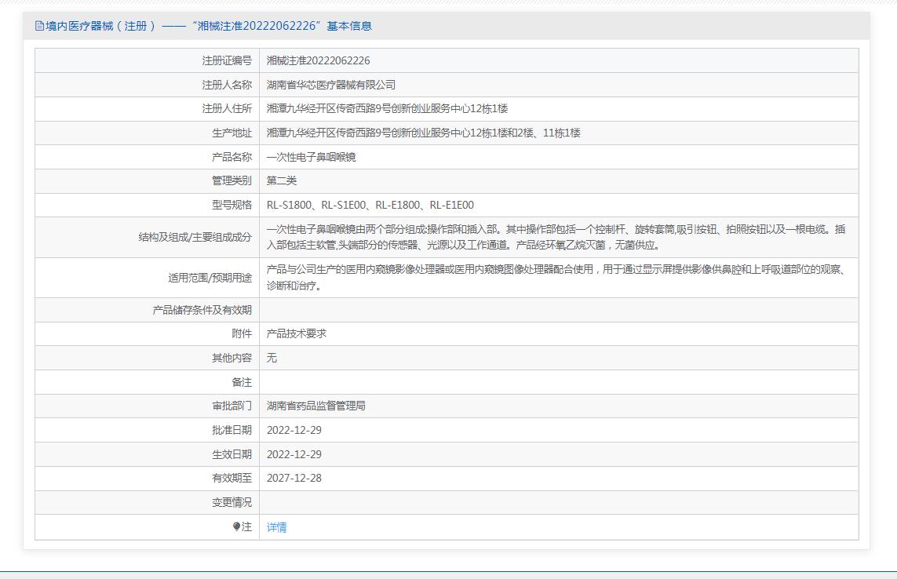897x579 pixels.
Task: Click the document icon in the header
Action: [x=40, y=26]
